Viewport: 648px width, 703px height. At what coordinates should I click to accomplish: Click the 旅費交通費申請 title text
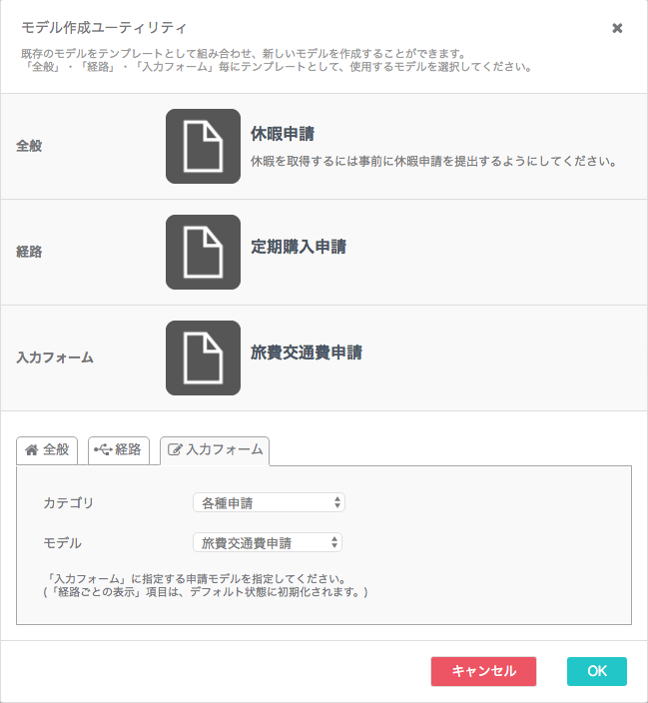pos(307,352)
